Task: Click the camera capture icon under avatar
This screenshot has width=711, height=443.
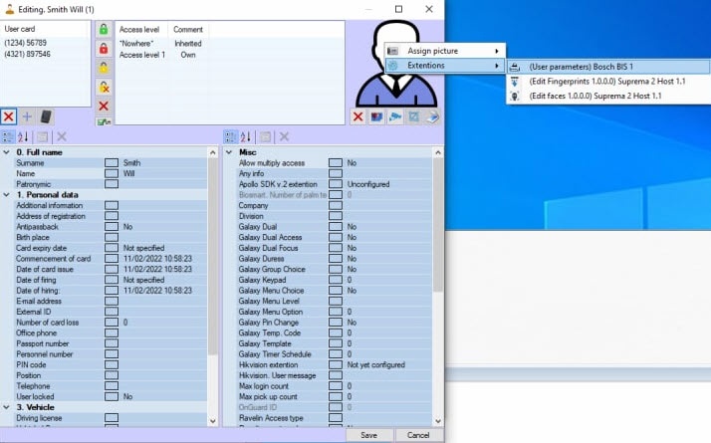Action: click(x=395, y=117)
